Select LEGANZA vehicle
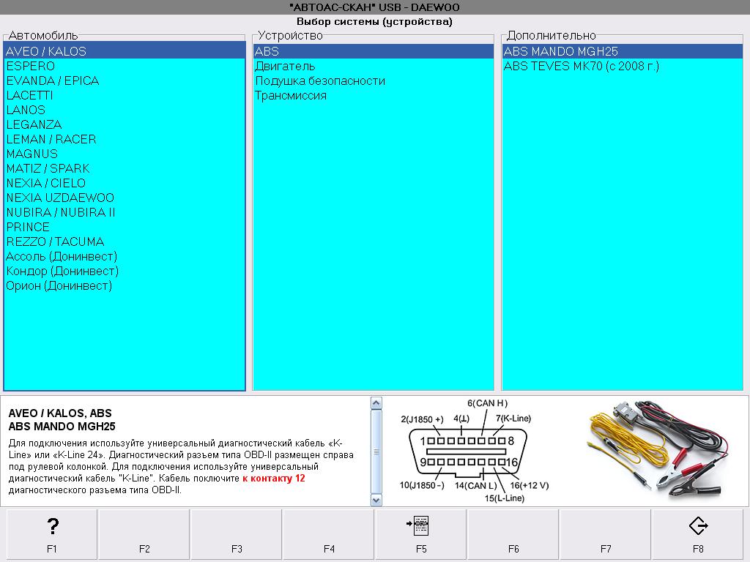The height and width of the screenshot is (562, 750). tap(125, 124)
